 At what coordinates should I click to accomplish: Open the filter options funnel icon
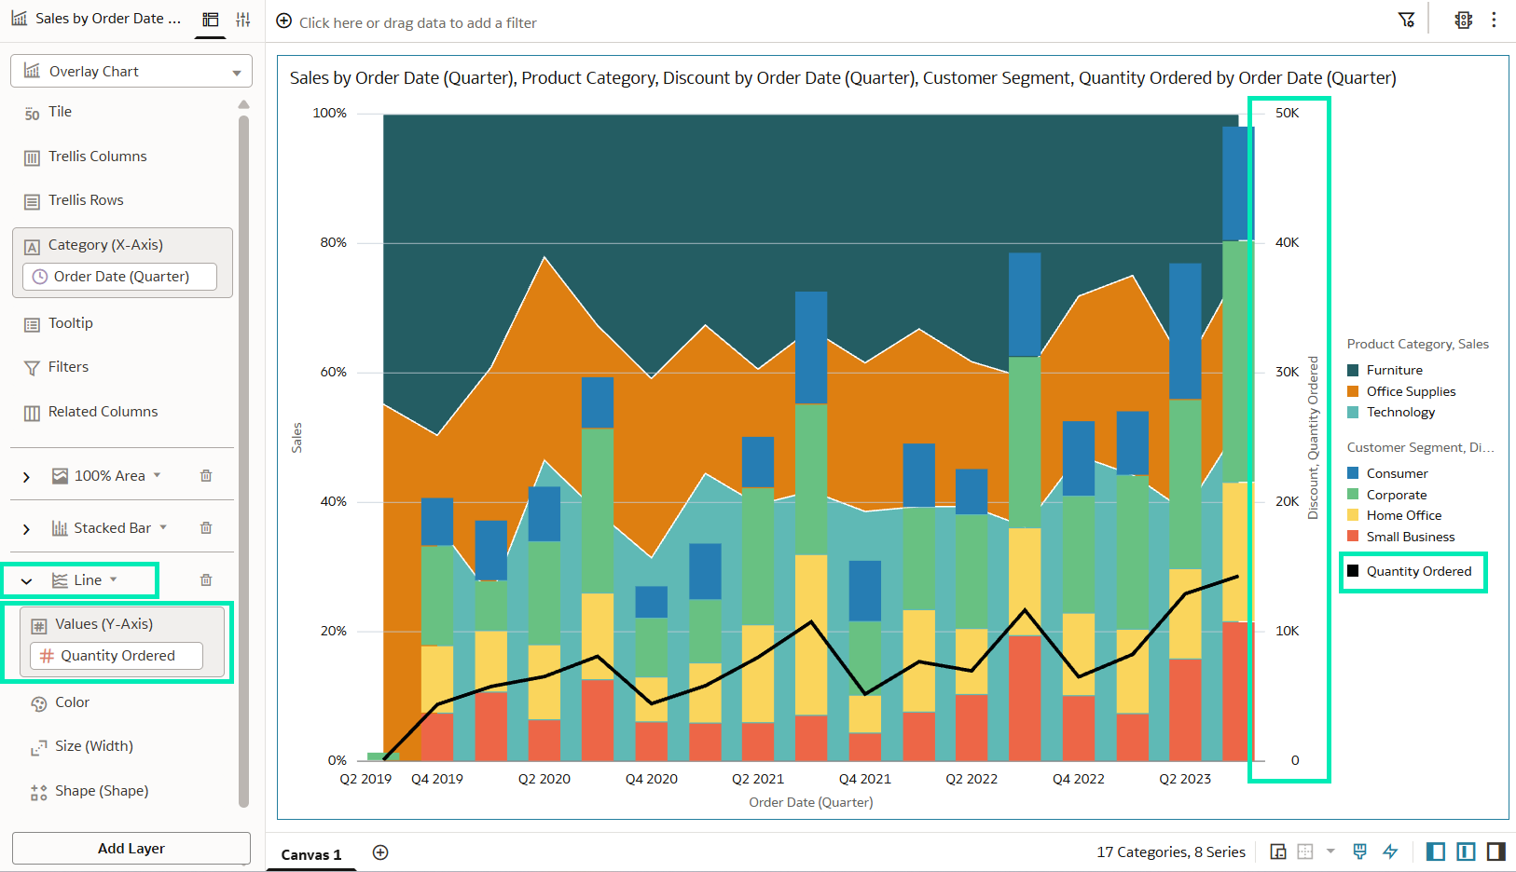(1407, 20)
